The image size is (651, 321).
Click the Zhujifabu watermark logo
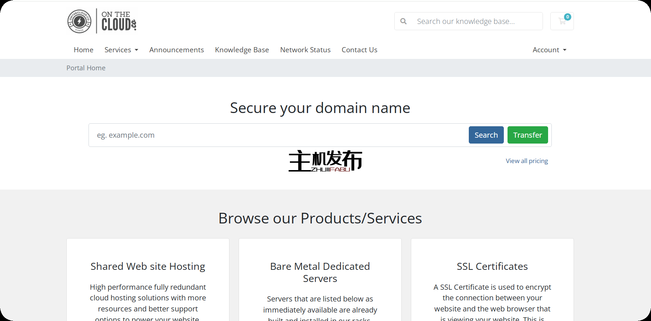click(x=325, y=161)
